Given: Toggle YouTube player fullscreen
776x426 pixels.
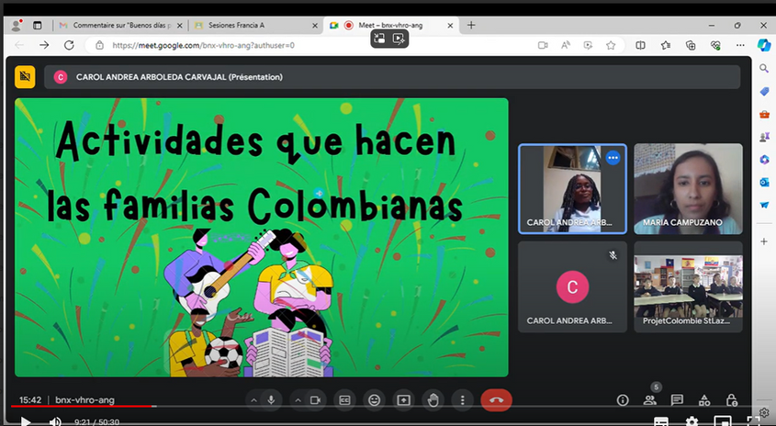Looking at the screenshot, I should pos(753,421).
